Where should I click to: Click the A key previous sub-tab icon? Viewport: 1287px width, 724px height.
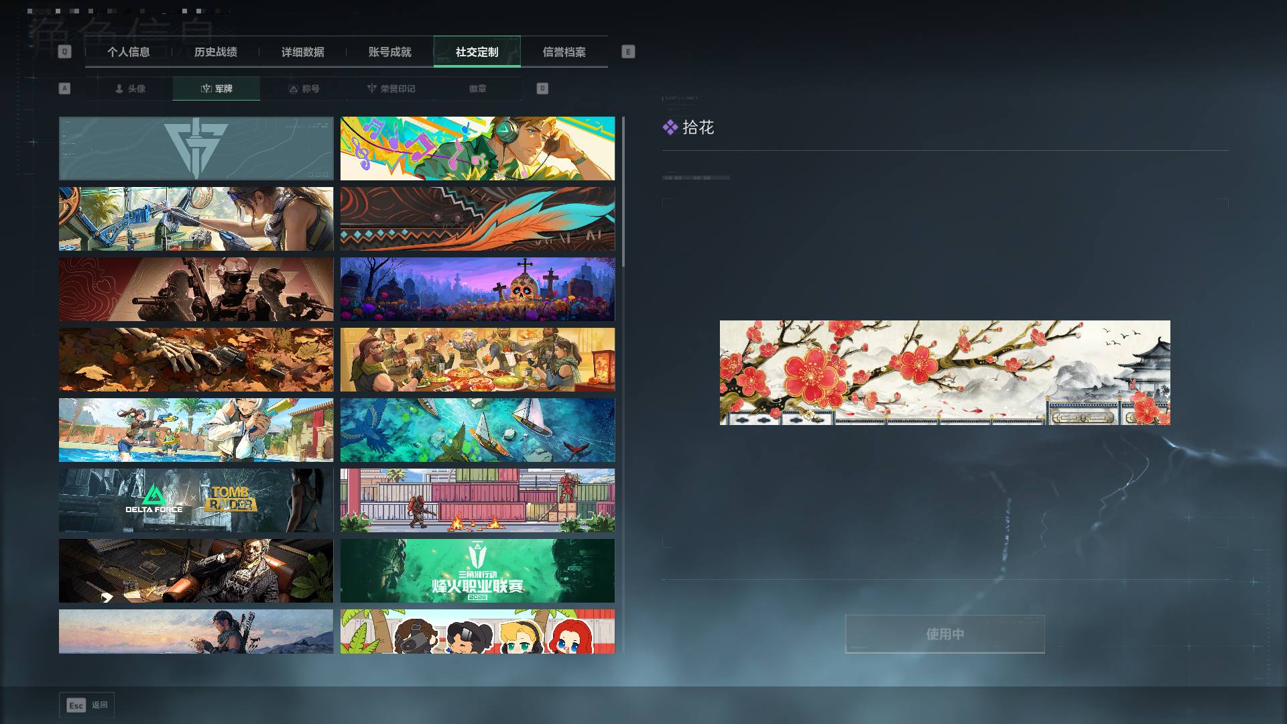[x=64, y=88]
